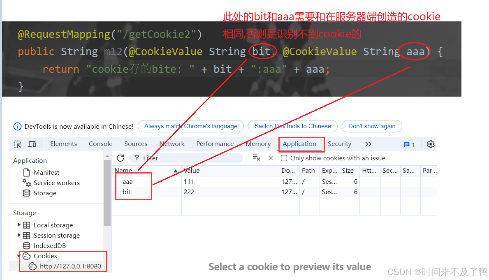Screen dimensions: 489x280
Task: Select Service workers in sidebar
Action: tap(56, 183)
